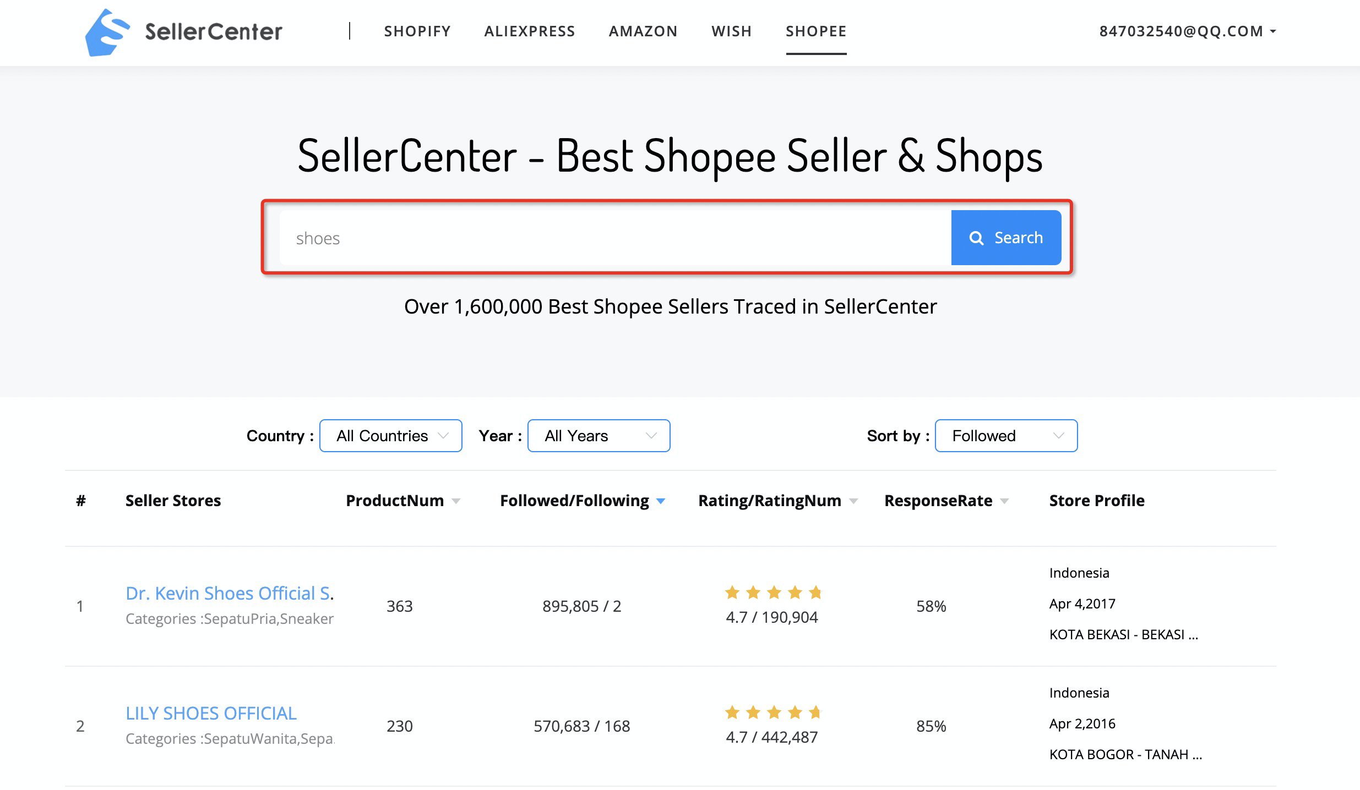Viewport: 1360px width, 790px height.
Task: Click product count 363
Action: (400, 606)
